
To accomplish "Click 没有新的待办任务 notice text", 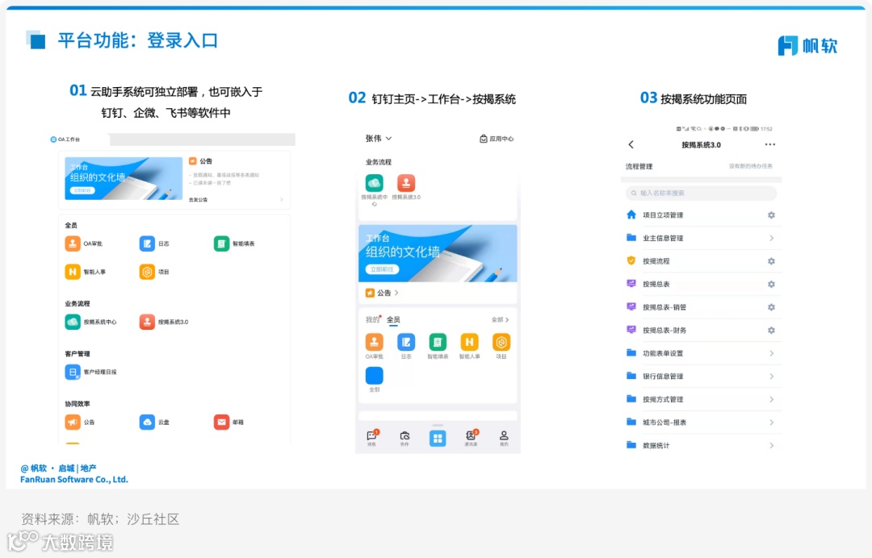I will (751, 166).
